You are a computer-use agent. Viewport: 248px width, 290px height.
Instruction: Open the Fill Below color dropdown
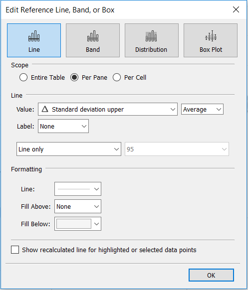[x=78, y=224]
